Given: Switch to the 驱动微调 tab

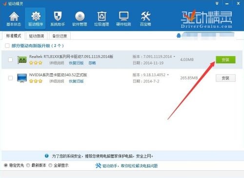Looking at the screenshot, I should [x=37, y=36].
